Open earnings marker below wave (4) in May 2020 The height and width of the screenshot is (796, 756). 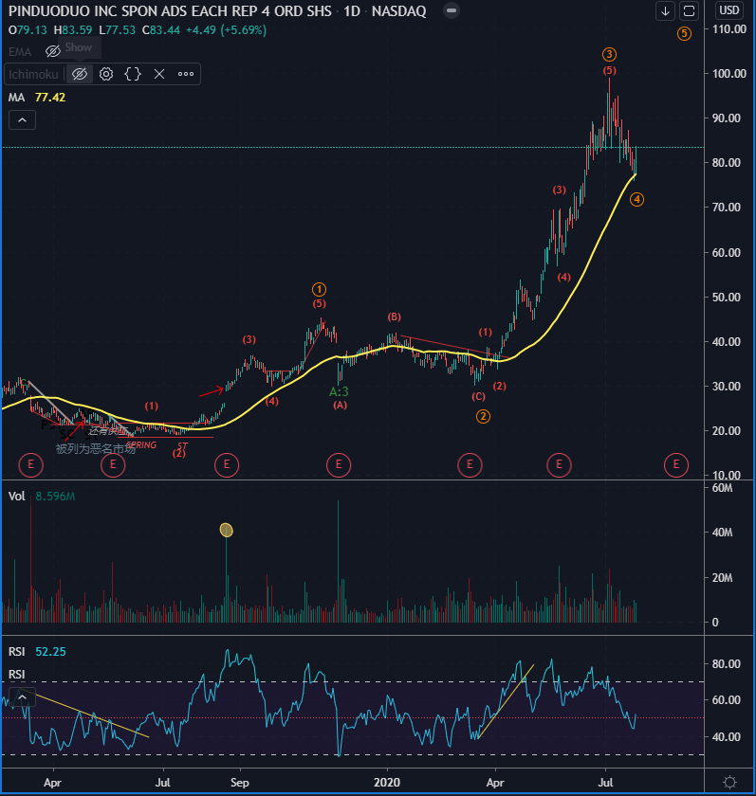(x=559, y=464)
